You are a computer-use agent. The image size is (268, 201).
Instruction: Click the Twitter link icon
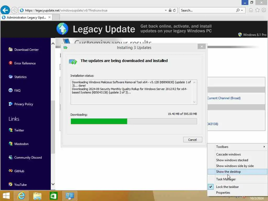tap(10, 130)
